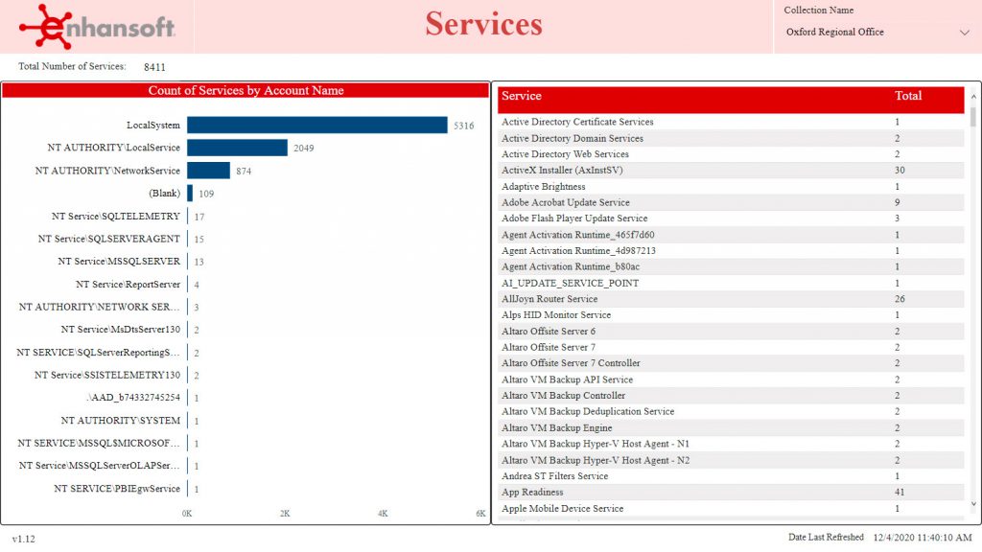
Task: Click the 2049 data label
Action: pos(304,149)
